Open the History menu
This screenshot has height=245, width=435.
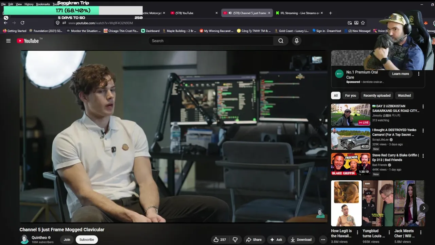click(29, 4)
